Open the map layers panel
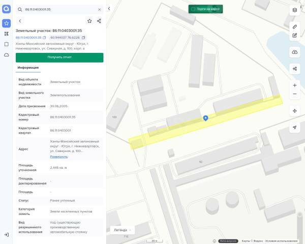Viewport: 305px width, 244px height. [x=295, y=10]
